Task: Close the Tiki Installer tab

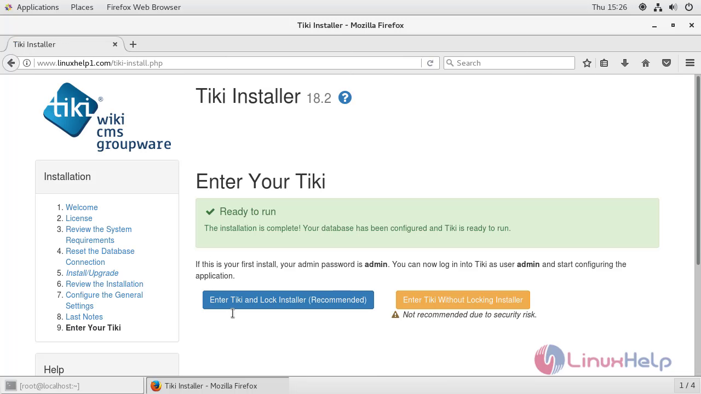Action: click(115, 44)
